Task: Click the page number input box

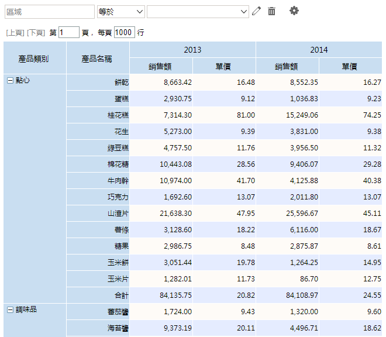Action: pyautogui.click(x=68, y=33)
